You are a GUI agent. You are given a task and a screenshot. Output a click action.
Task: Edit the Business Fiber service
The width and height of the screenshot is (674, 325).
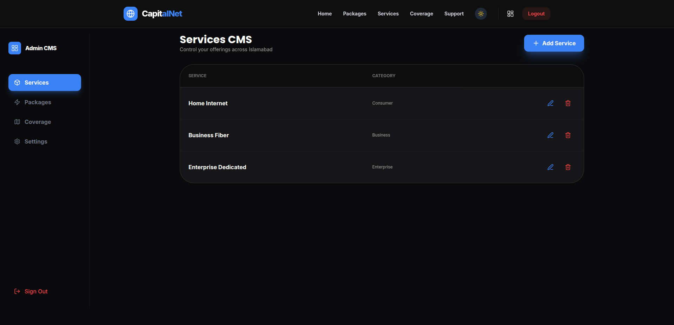550,135
